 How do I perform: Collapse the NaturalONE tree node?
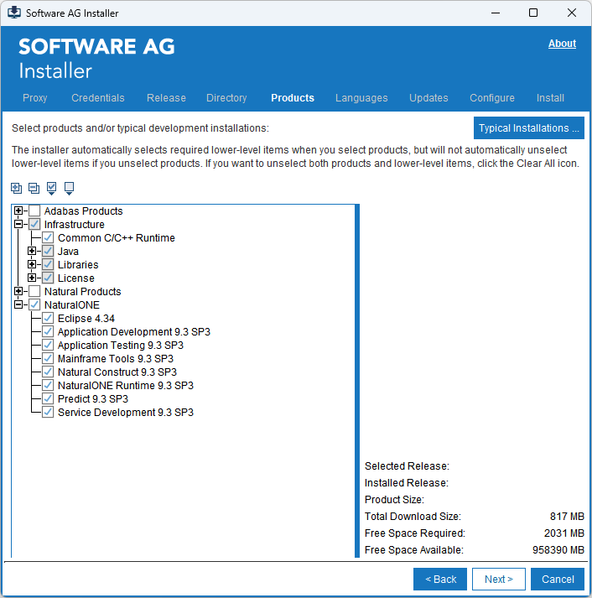coord(18,305)
